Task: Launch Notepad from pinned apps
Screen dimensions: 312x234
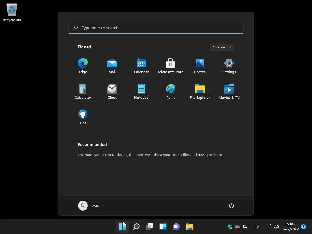Action: click(141, 91)
